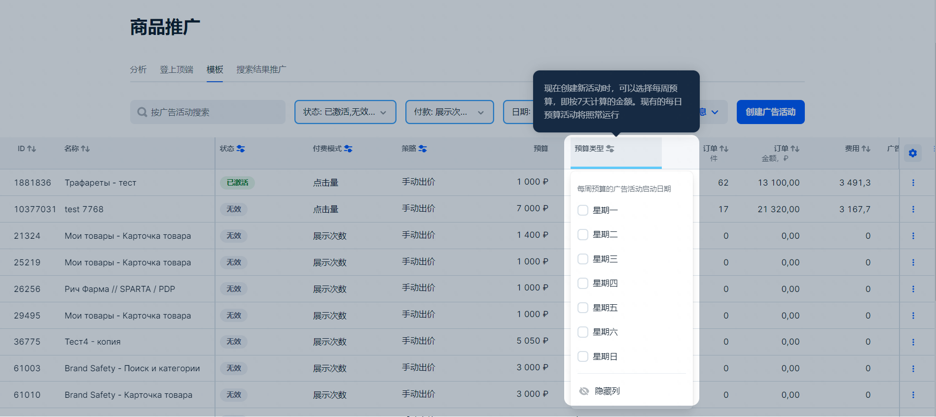Click ID cell 29495
The height and width of the screenshot is (417, 936).
pyautogui.click(x=27, y=316)
